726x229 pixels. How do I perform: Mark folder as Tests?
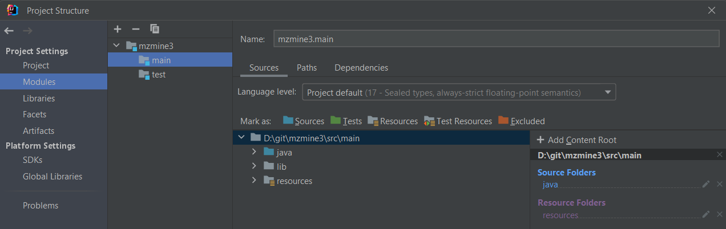pos(346,121)
